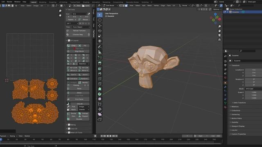Open the Image menu in UV editor header
Viewport: 262px width, 147px height.
(36, 6)
